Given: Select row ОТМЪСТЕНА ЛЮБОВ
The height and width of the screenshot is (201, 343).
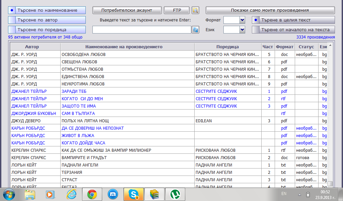Looking at the screenshot, I should (x=169, y=69).
